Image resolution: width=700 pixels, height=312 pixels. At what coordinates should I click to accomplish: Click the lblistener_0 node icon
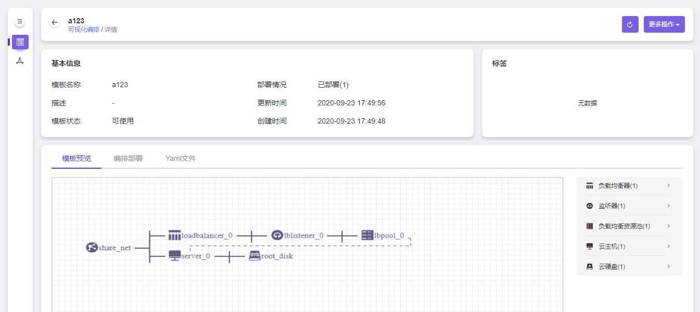pos(277,235)
